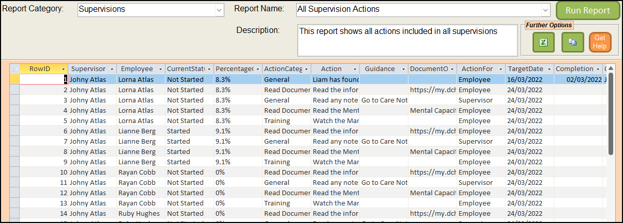Select the Action column header
Screen dimensions: 623x223
tap(331, 69)
